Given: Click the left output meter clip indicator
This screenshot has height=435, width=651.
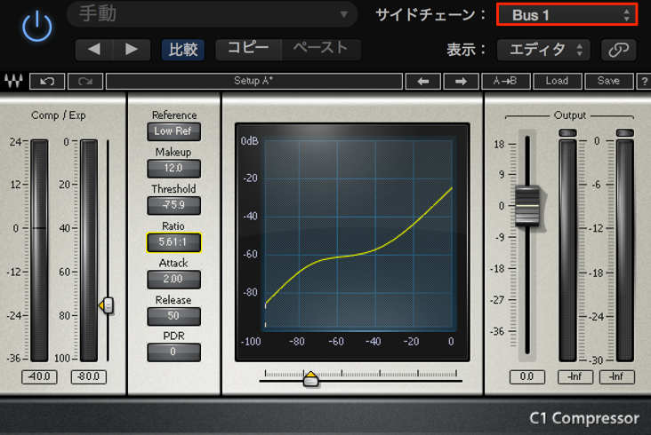Looking at the screenshot, I should (567, 133).
